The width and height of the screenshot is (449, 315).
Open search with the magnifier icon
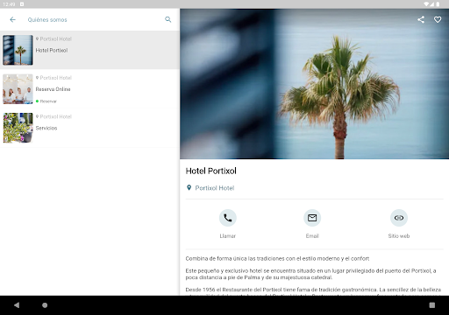pos(168,19)
